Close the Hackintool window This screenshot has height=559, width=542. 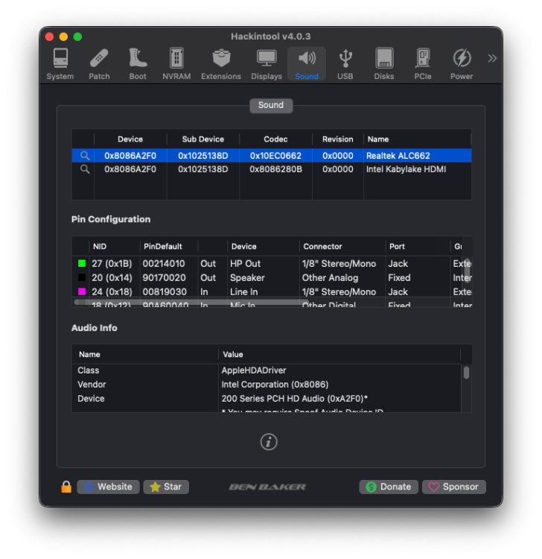pyautogui.click(x=49, y=37)
